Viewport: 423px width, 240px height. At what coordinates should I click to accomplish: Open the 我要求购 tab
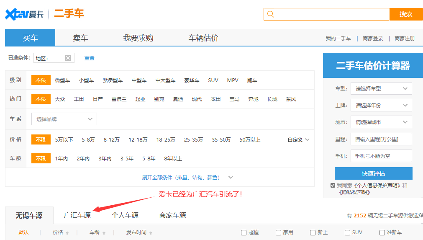coord(138,38)
